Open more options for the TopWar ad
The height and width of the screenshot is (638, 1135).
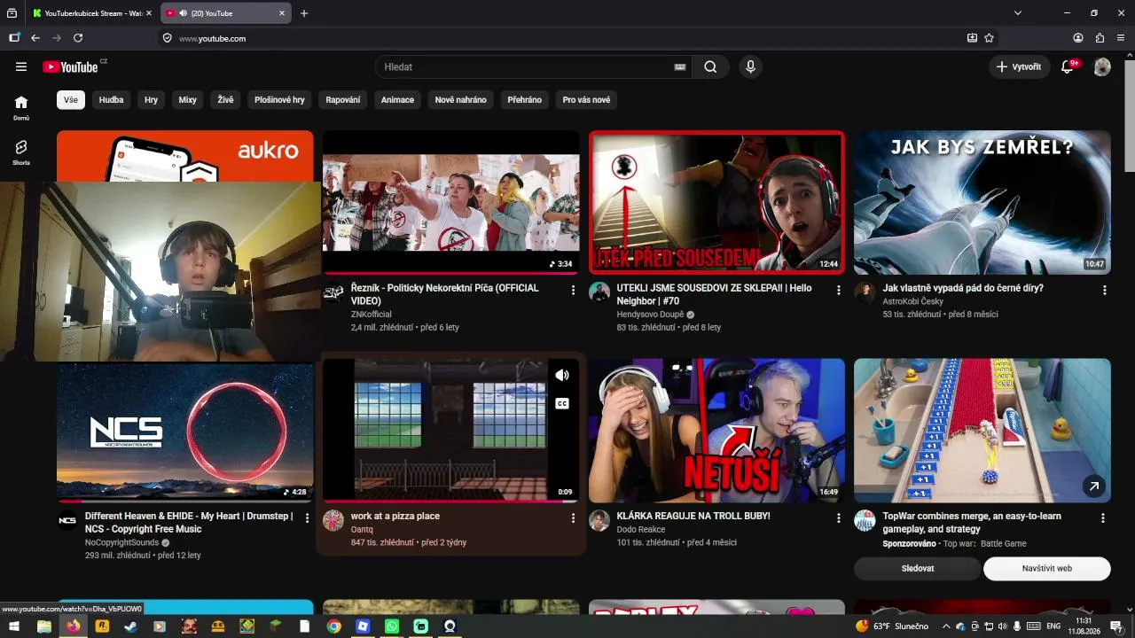[x=1103, y=518]
